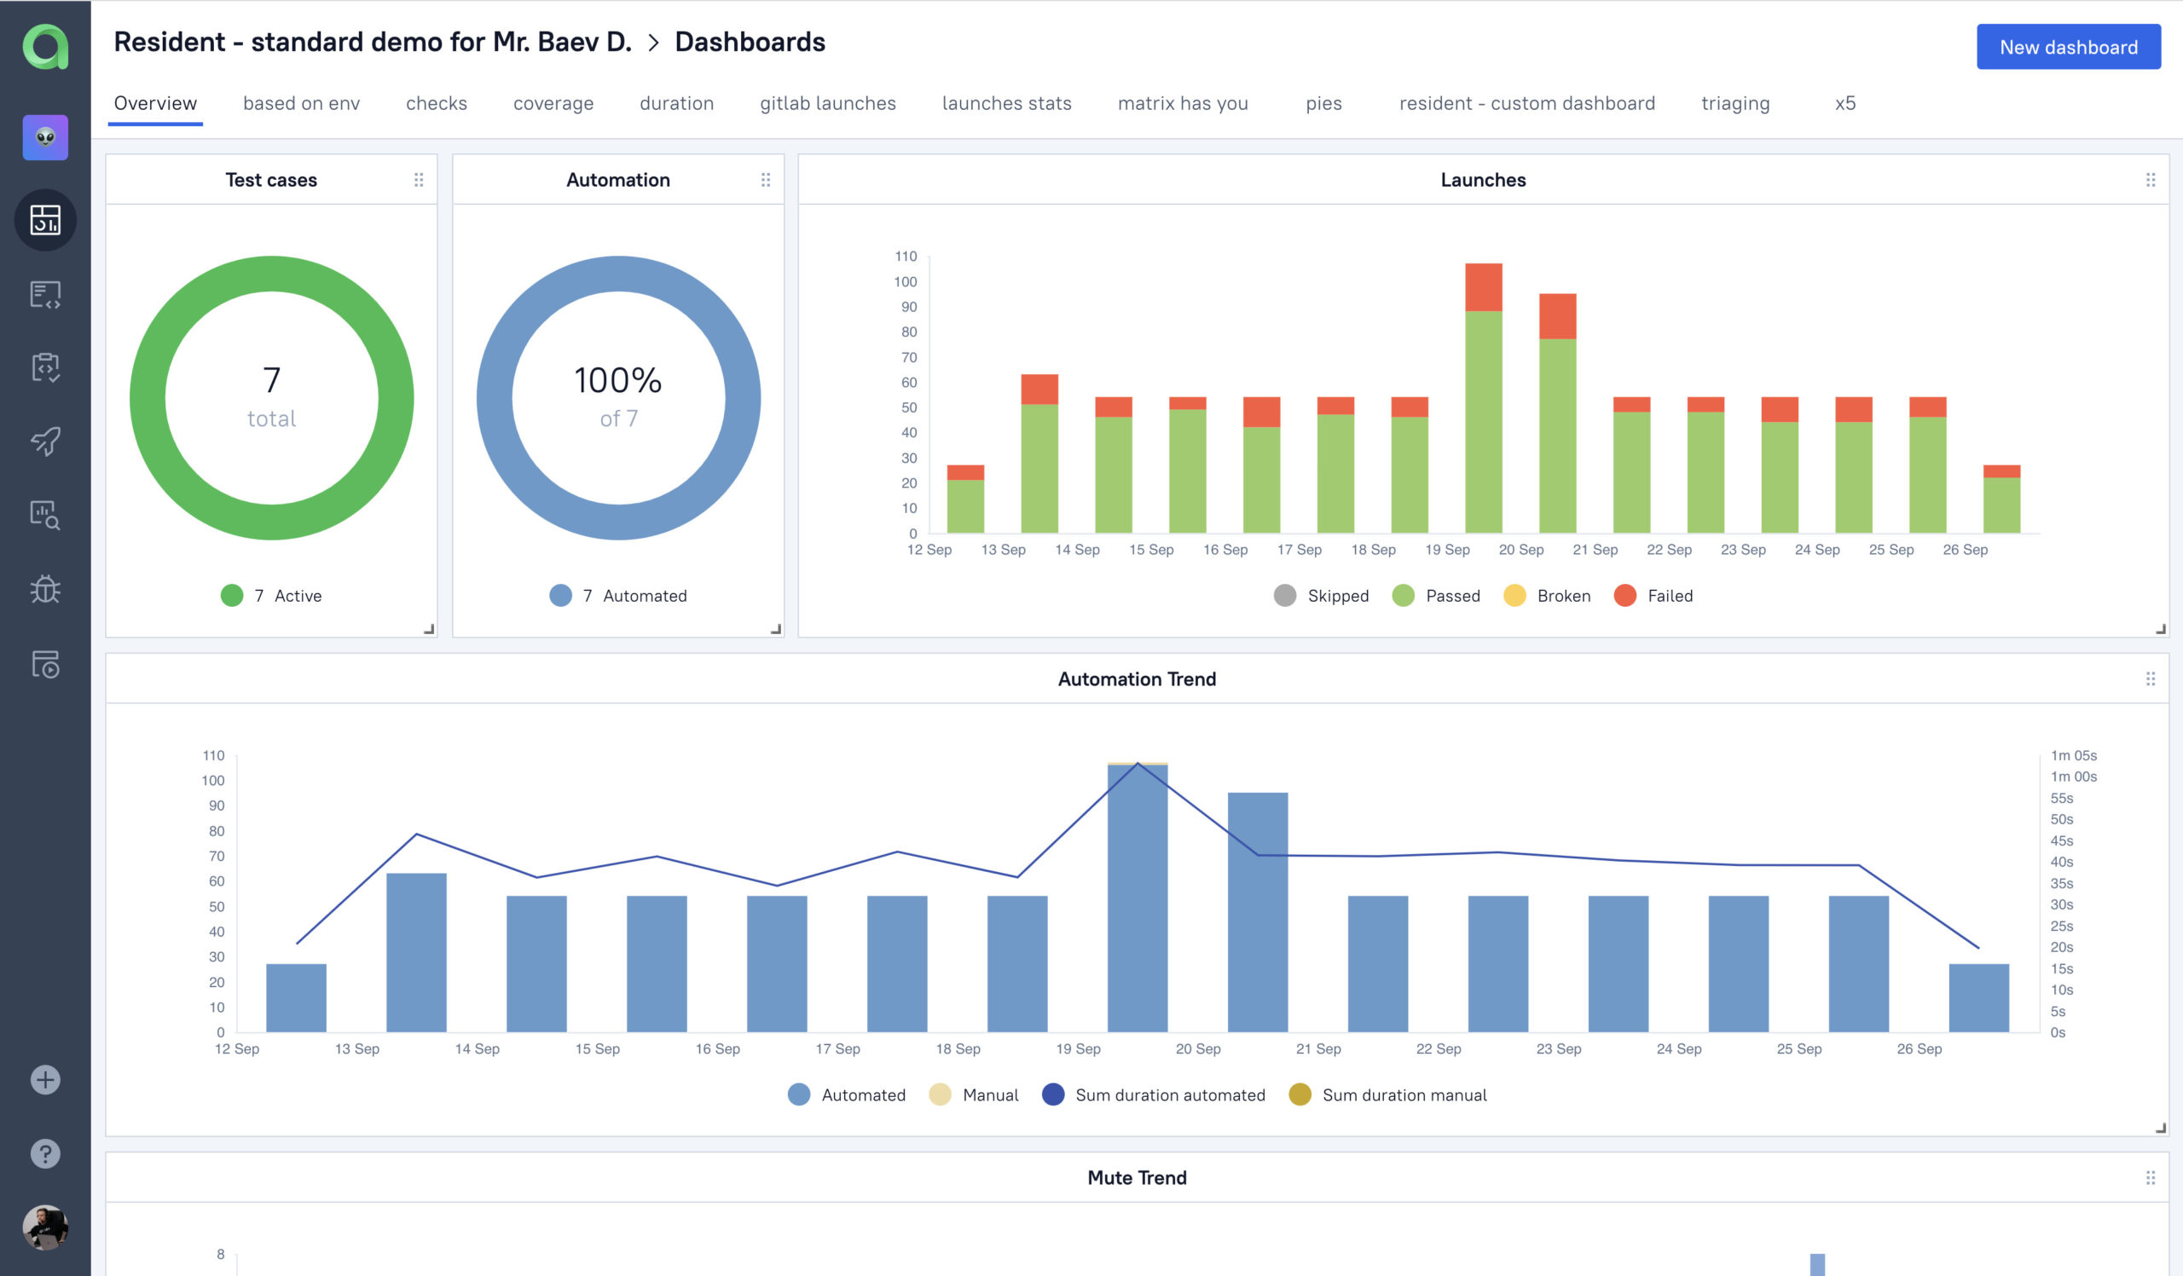This screenshot has height=1276, width=2183.
Task: Open the Test plans clipboard icon
Action: pyautogui.click(x=45, y=368)
